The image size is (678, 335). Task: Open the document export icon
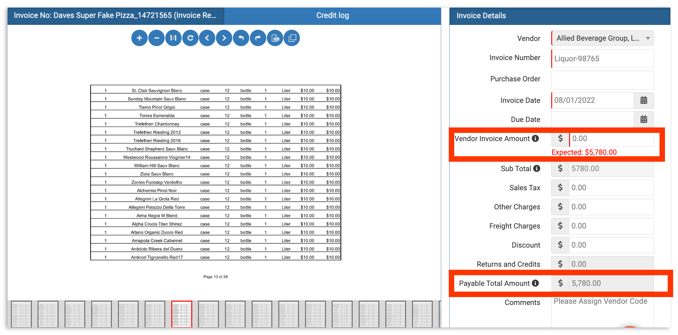[275, 38]
